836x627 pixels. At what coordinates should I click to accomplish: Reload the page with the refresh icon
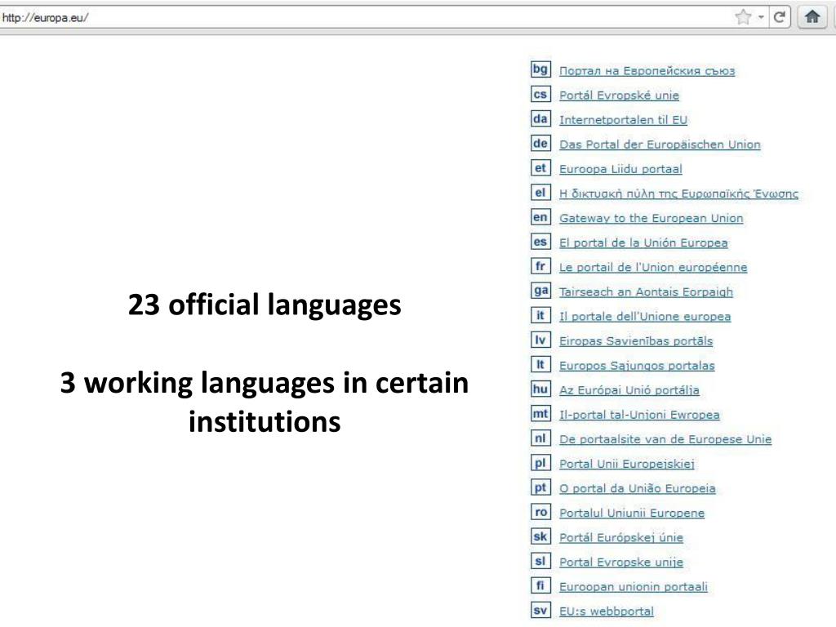(x=779, y=17)
